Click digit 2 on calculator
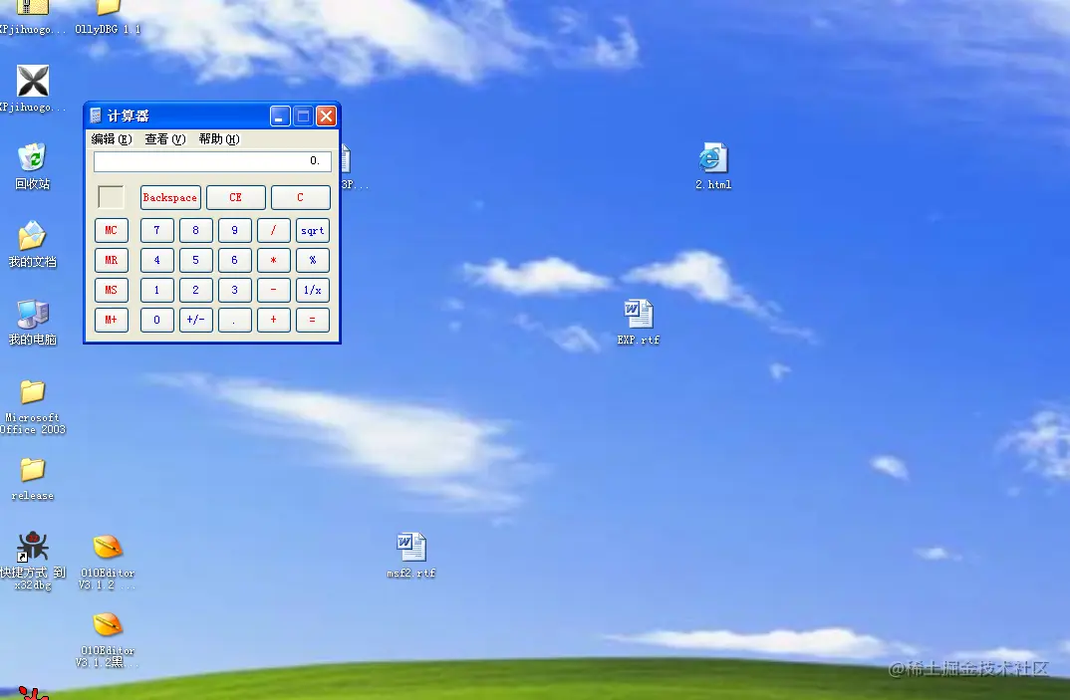The height and width of the screenshot is (700, 1070). tap(196, 290)
